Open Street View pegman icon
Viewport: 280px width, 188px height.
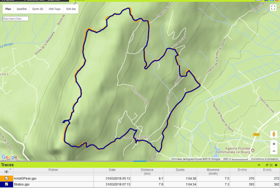click(x=274, y=134)
